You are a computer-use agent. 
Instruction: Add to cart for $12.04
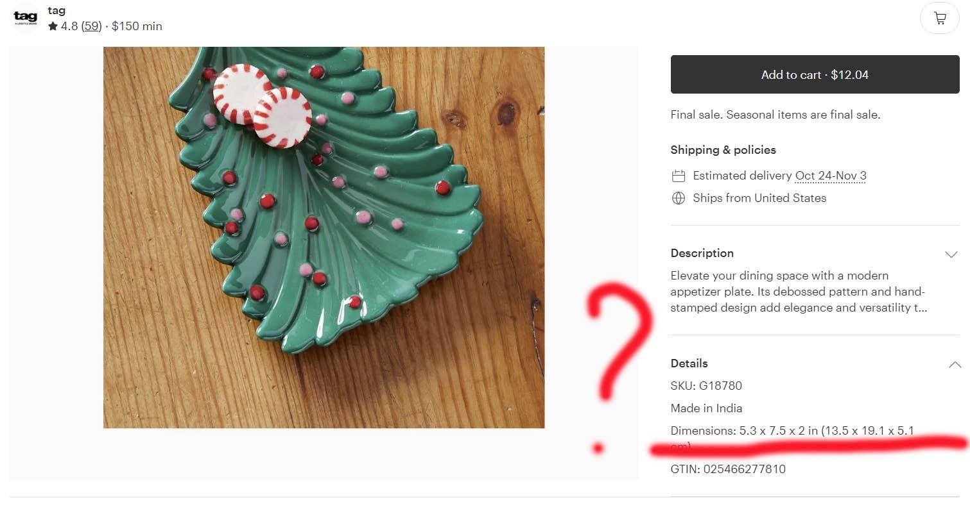coord(815,74)
